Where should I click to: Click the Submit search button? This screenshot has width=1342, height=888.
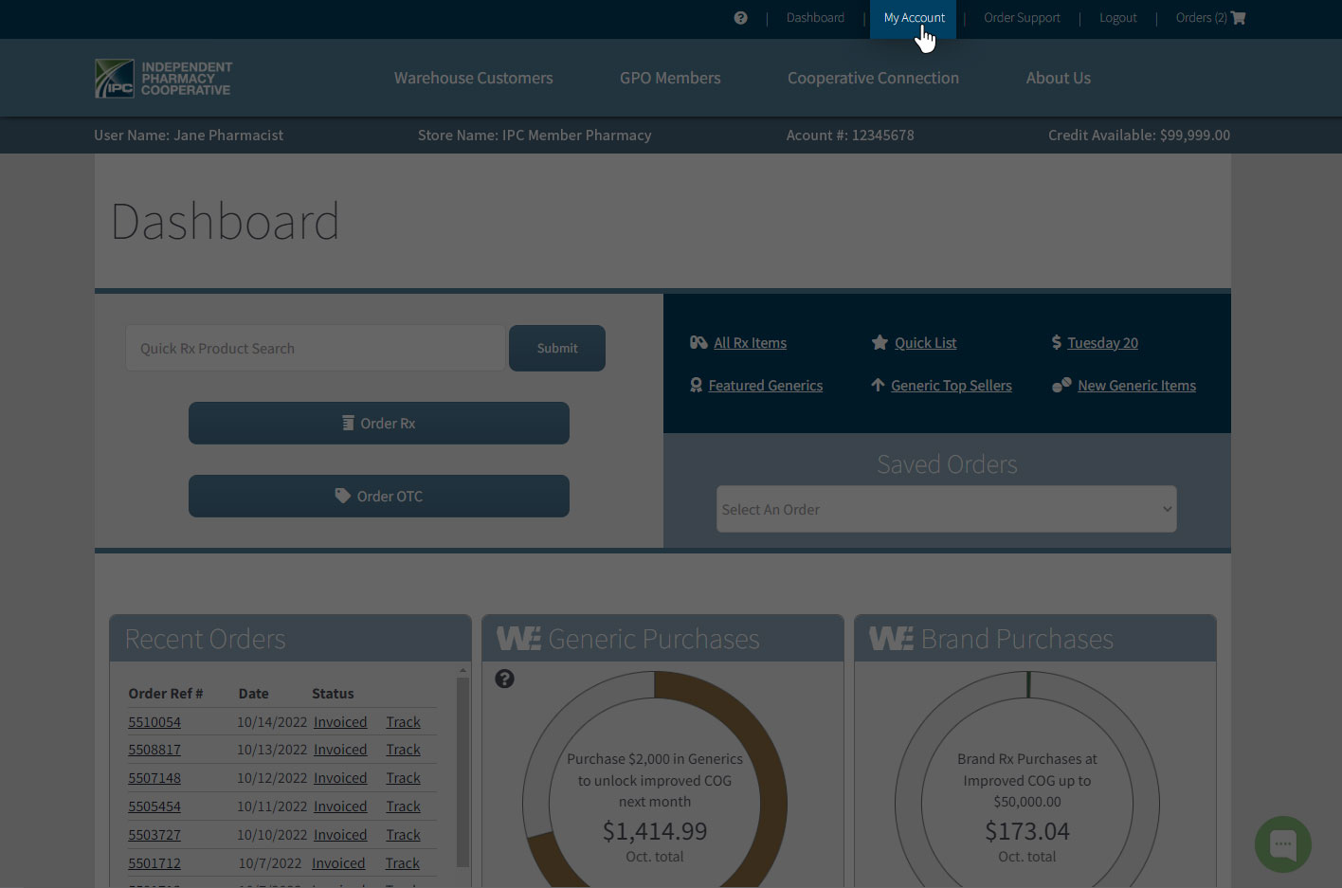click(557, 348)
